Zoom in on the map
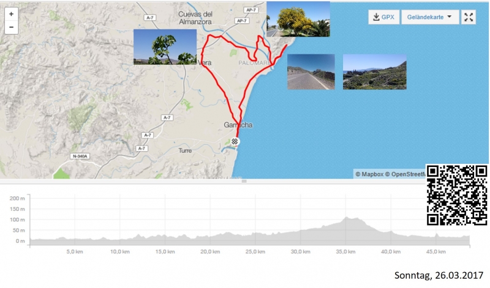 coord(11,14)
